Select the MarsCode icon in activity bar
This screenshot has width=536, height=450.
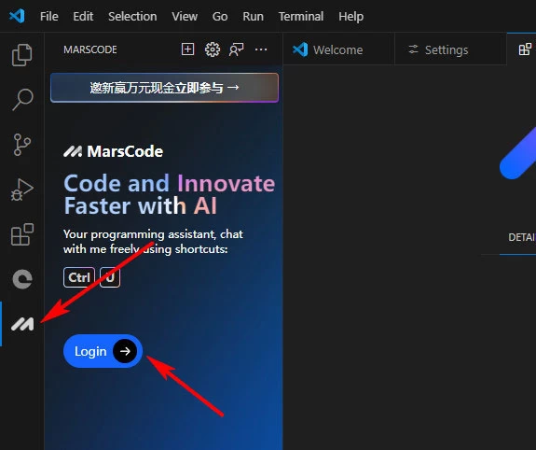click(22, 324)
